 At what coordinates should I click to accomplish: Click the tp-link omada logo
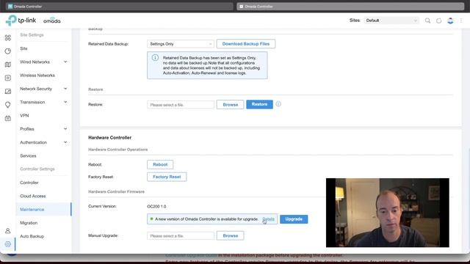pyautogui.click(x=33, y=21)
